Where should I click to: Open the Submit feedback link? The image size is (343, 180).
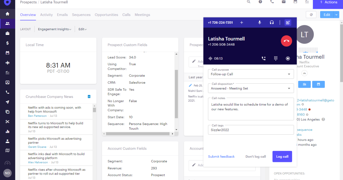coord(221,156)
